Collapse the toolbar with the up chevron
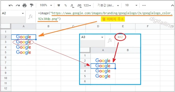The image size is (175, 92). click(x=172, y=5)
